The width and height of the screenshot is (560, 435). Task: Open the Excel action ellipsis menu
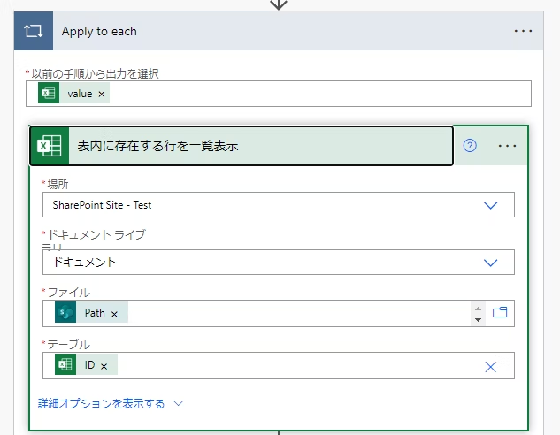[x=507, y=146]
